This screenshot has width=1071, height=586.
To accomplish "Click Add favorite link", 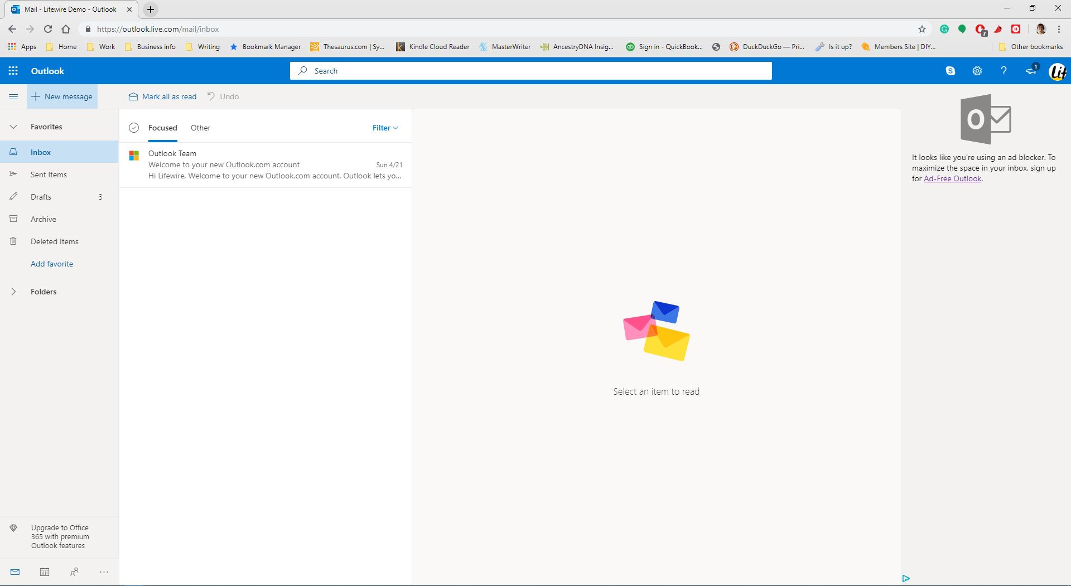I will coord(52,264).
